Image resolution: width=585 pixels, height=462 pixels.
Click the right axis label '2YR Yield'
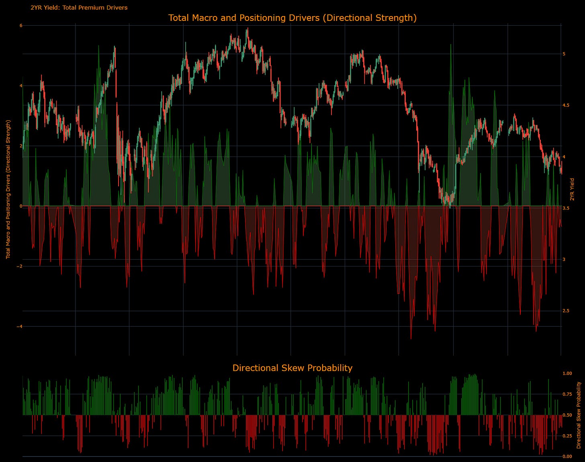pos(572,189)
